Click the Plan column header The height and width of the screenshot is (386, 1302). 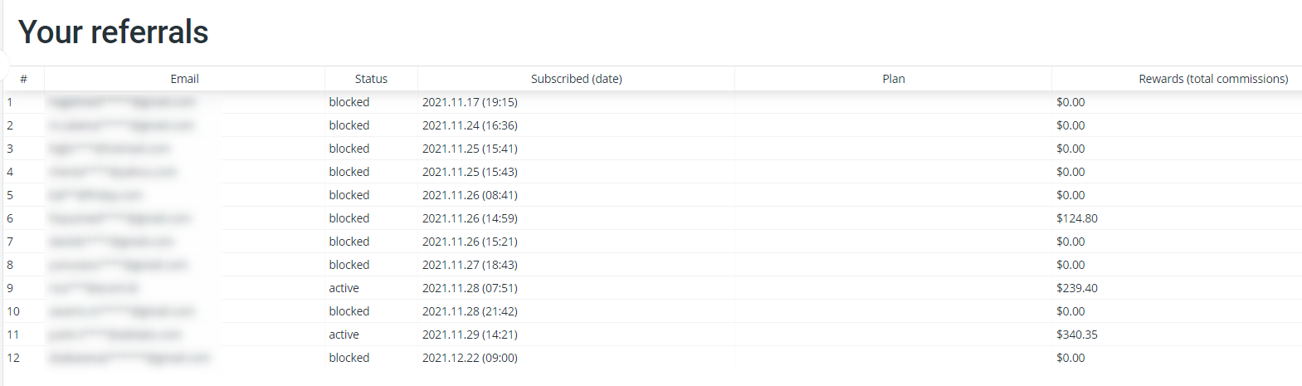point(893,79)
